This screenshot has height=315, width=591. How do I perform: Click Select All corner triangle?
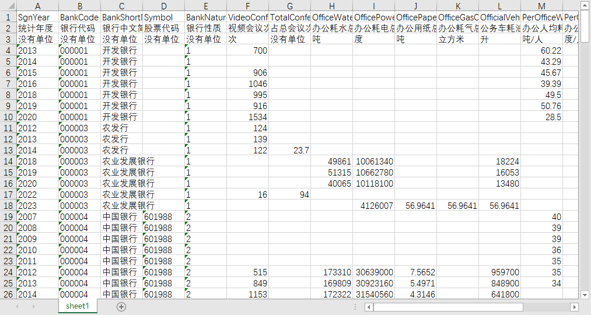(x=8, y=6)
